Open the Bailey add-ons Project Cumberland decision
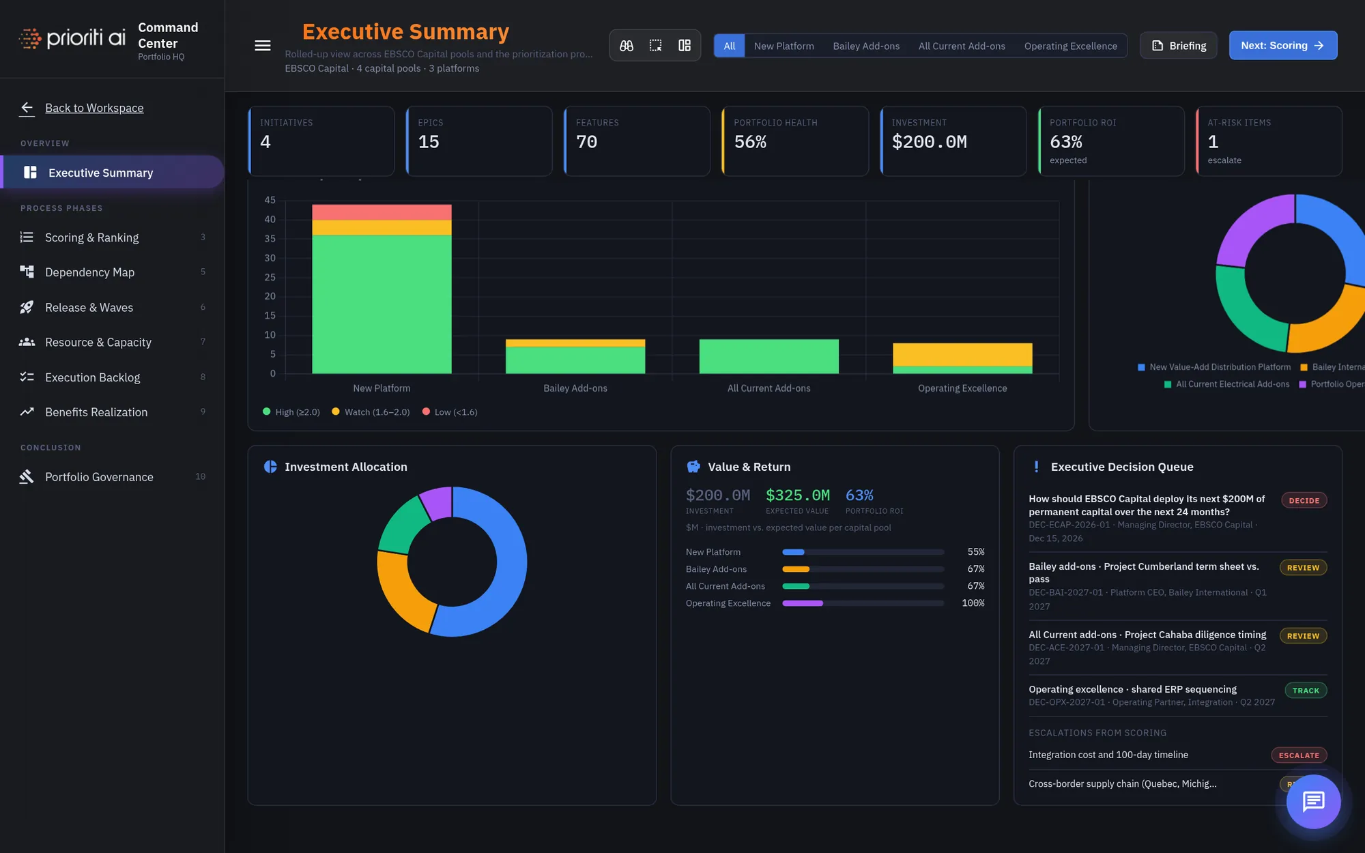The height and width of the screenshot is (853, 1365). click(x=1177, y=586)
